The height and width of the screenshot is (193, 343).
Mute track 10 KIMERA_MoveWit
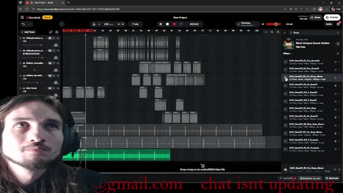(x=50, y=76)
